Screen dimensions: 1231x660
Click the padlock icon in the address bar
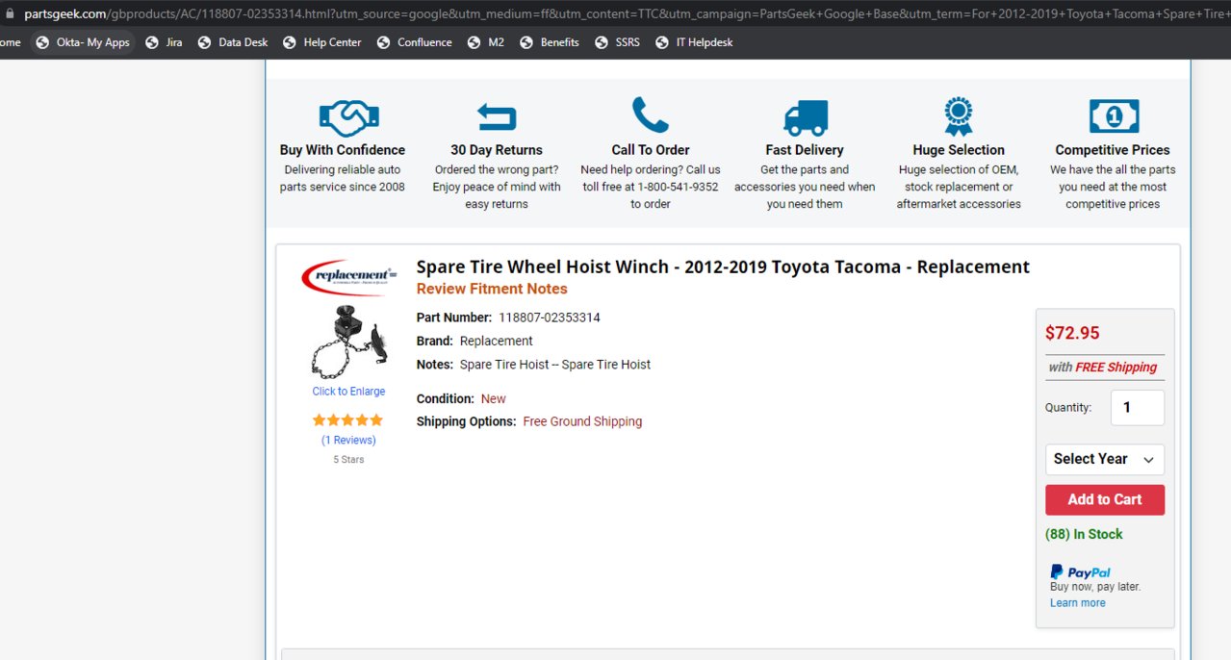[x=11, y=13]
